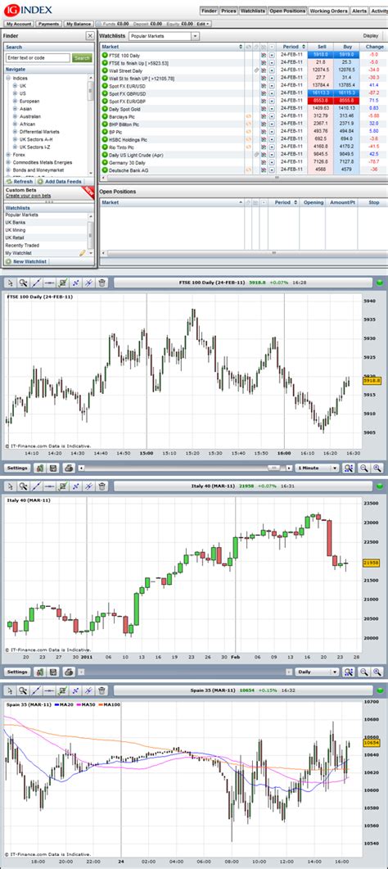Viewport: 388px width, 869px height.
Task: Click New Watchlist button
Action: coord(26,261)
